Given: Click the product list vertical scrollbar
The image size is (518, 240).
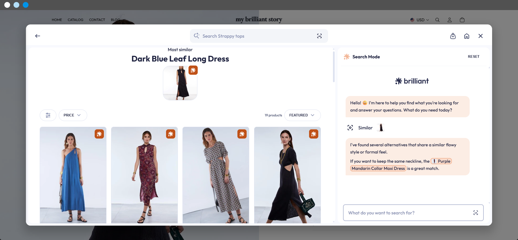Looking at the screenshot, I should pyautogui.click(x=334, y=67).
